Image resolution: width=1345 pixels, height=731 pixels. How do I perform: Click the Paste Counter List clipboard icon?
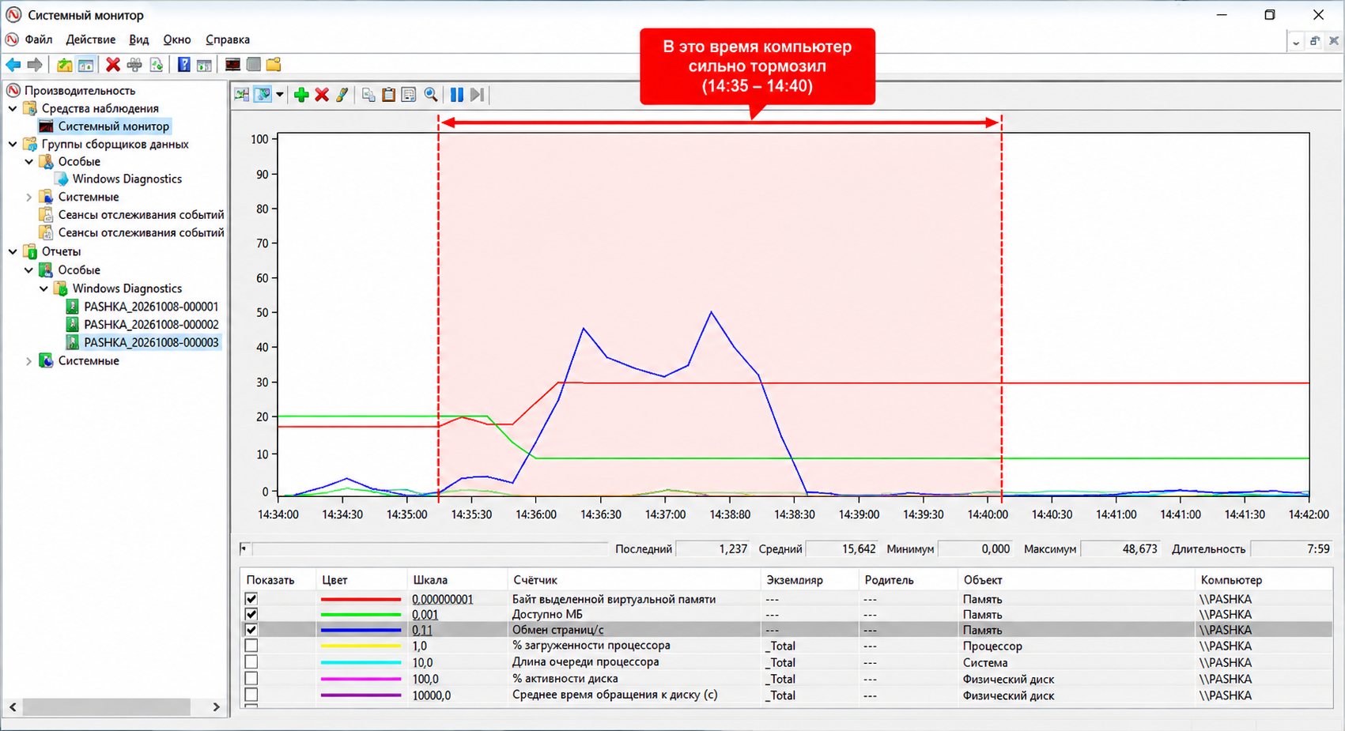389,95
